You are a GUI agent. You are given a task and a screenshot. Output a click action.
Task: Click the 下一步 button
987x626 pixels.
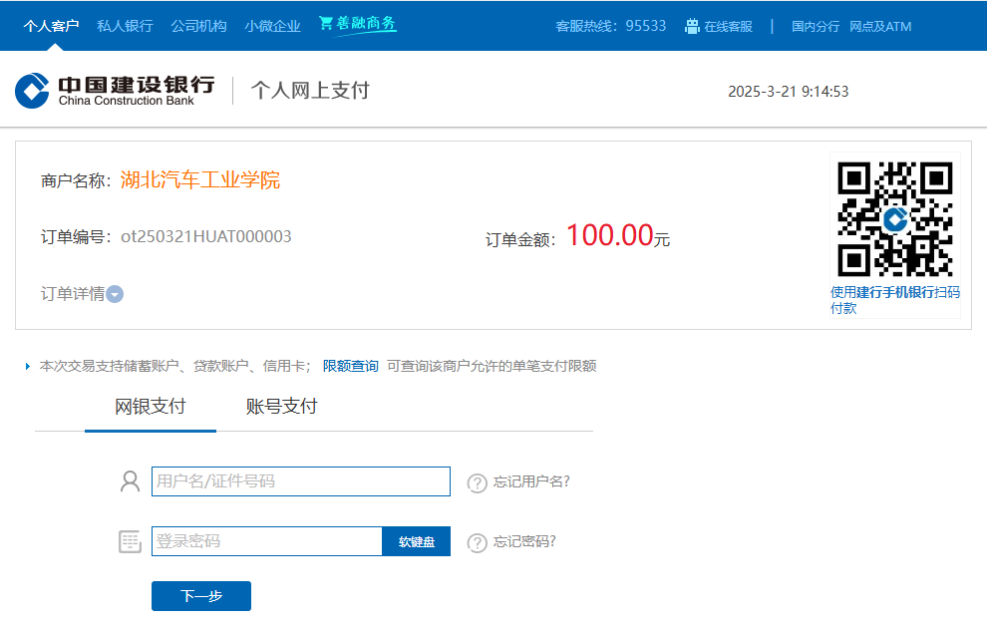(201, 596)
